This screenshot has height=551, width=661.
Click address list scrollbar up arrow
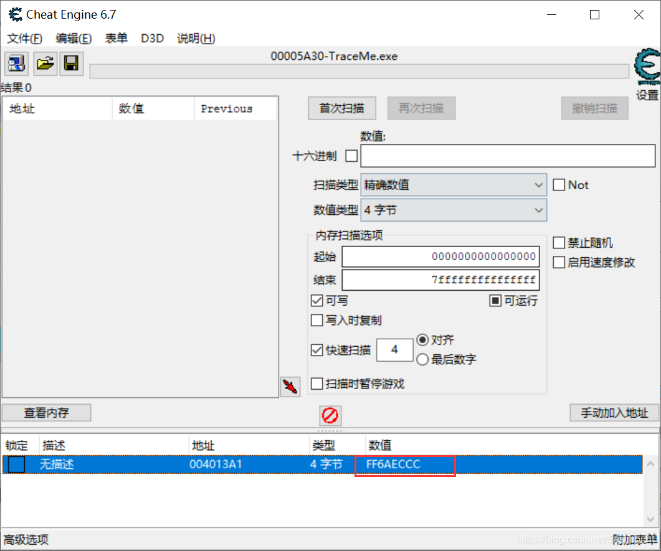[x=650, y=463]
